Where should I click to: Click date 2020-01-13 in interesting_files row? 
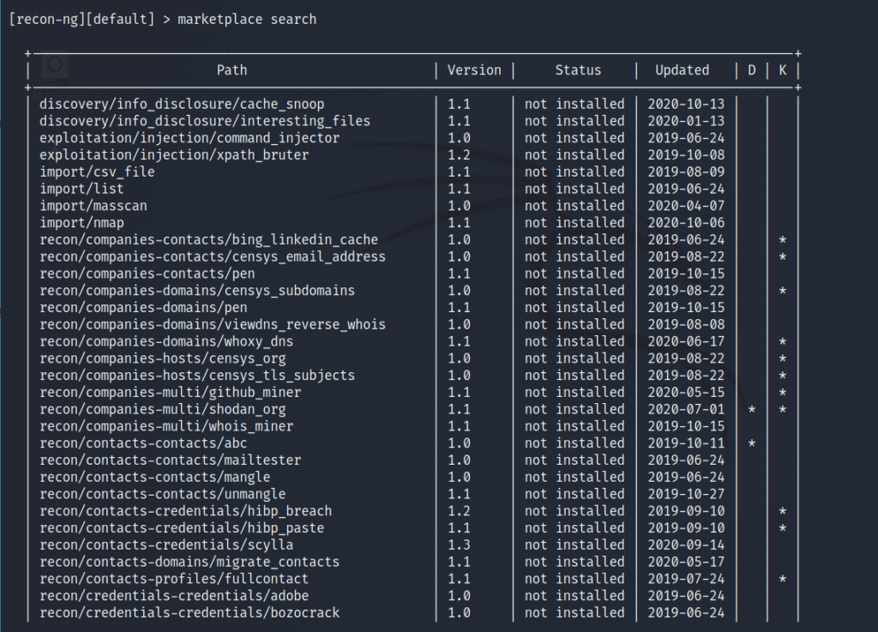pyautogui.click(x=686, y=121)
